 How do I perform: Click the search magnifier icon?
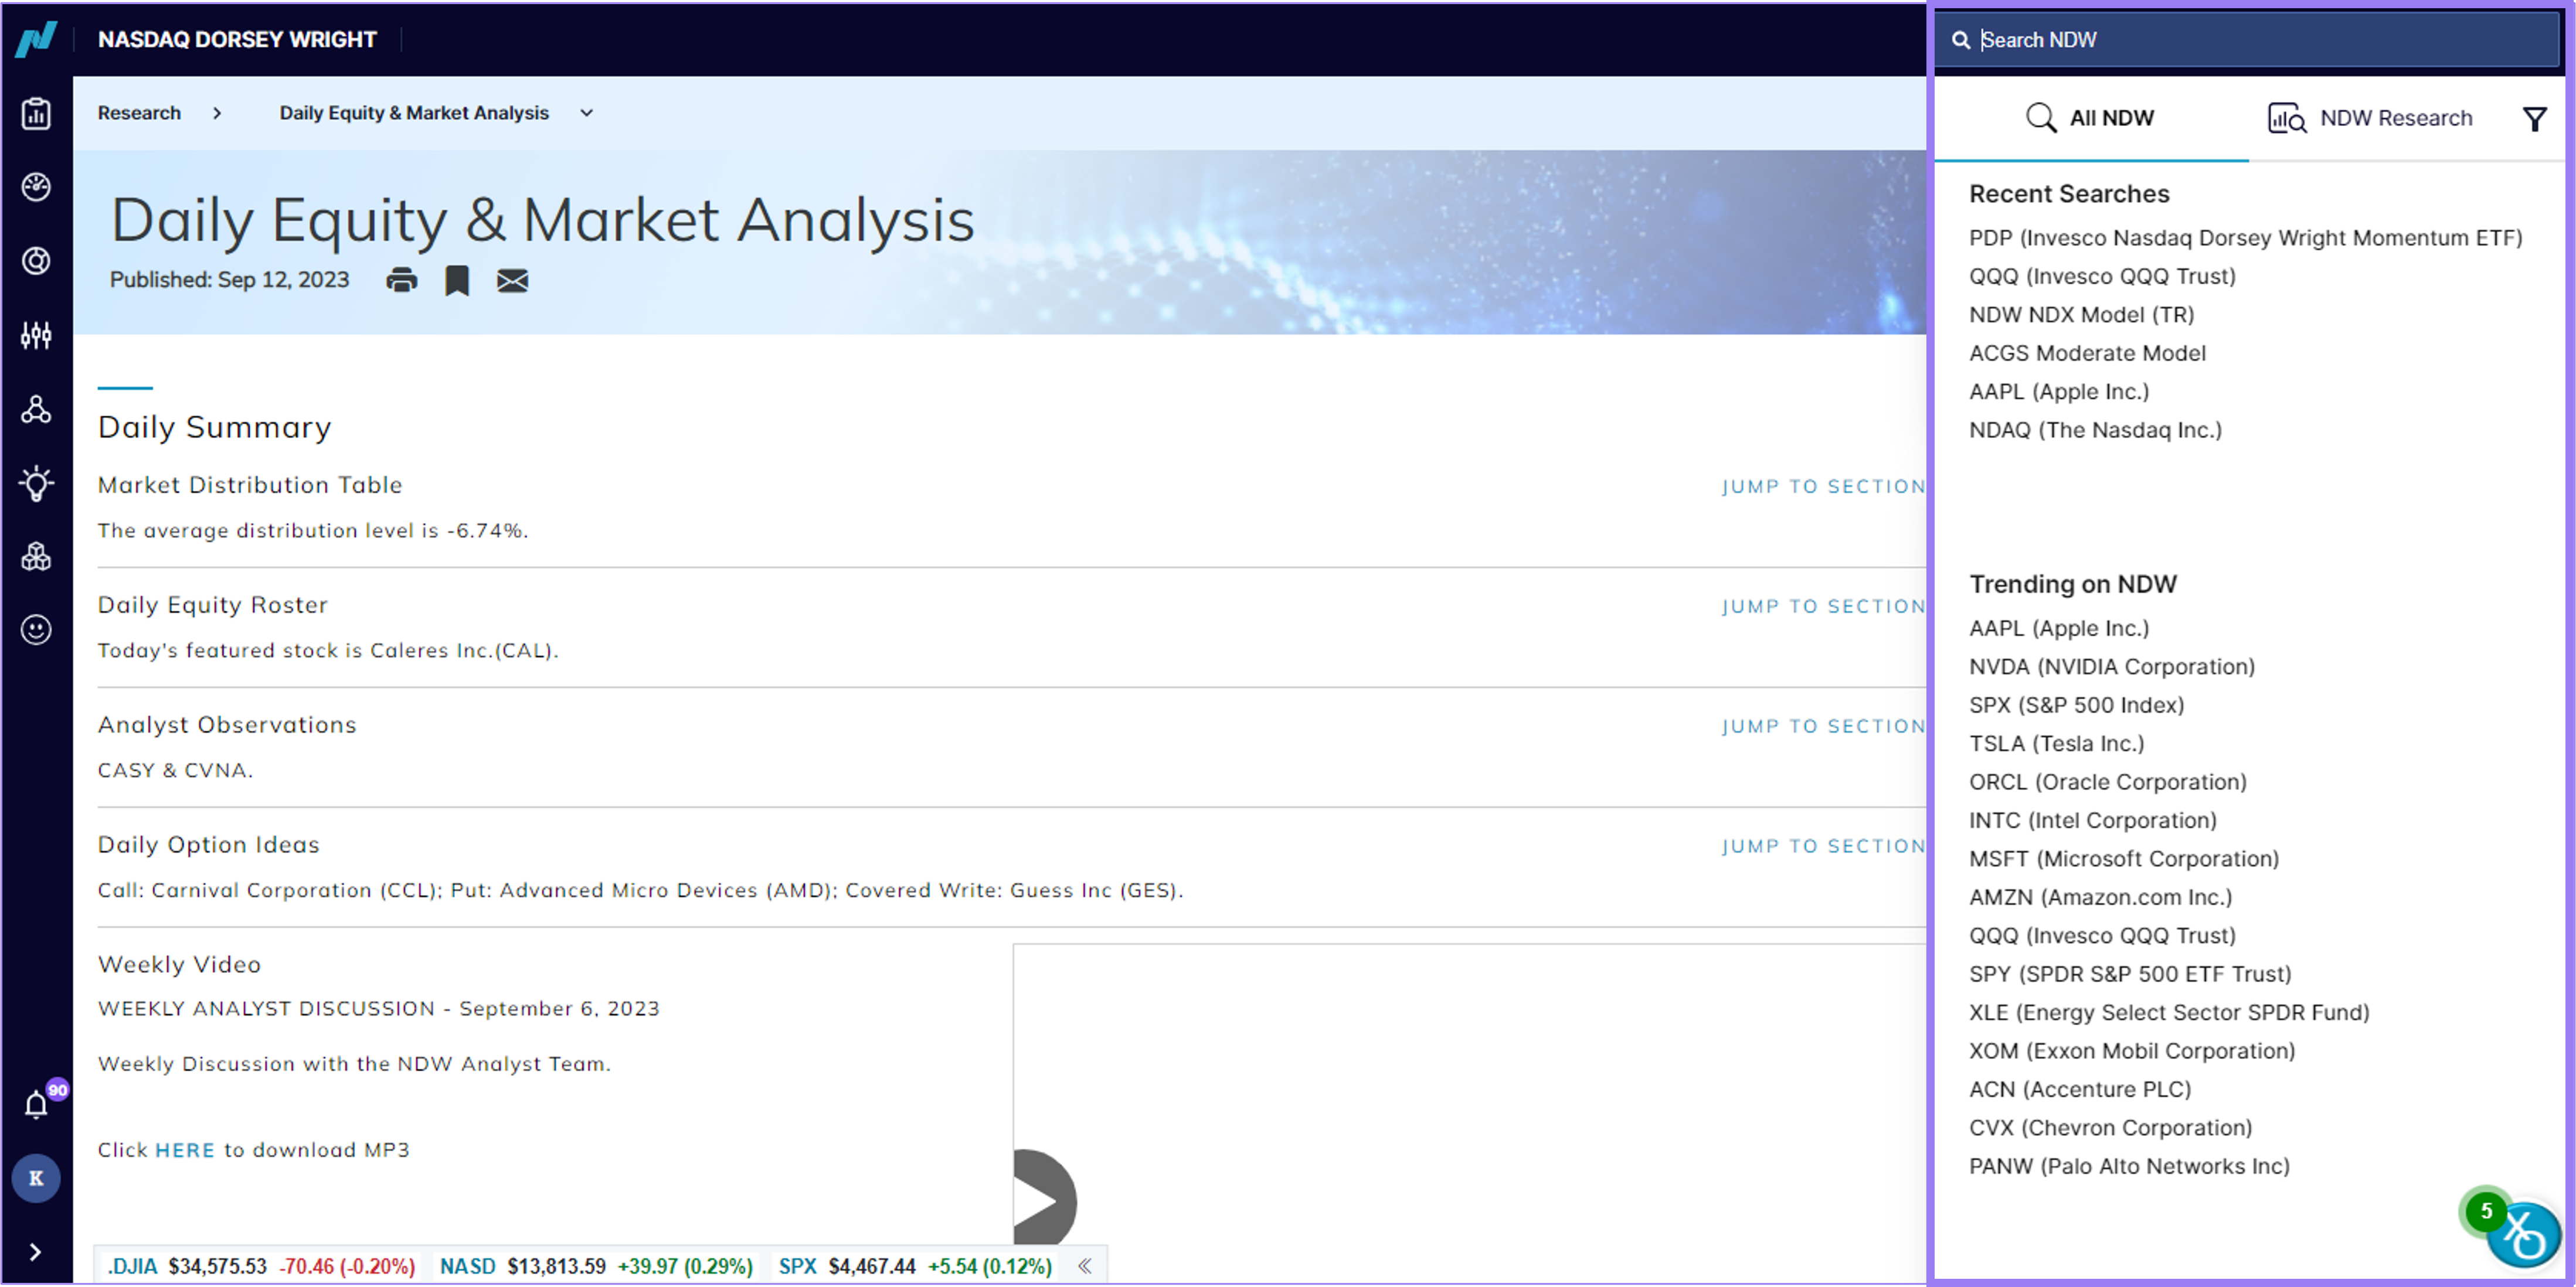pyautogui.click(x=1961, y=40)
